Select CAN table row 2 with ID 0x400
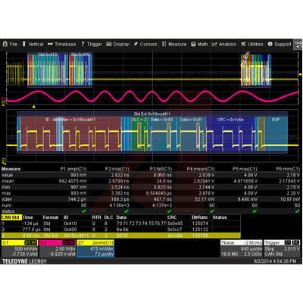The height and width of the screenshot is (303, 303). click(x=120, y=230)
